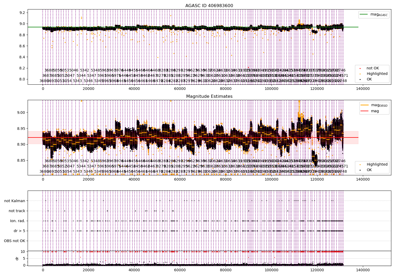The height and width of the screenshot is (276, 395).
Task: Click the 8.6 tick on top plot y-axis
Action: (x=22, y=46)
